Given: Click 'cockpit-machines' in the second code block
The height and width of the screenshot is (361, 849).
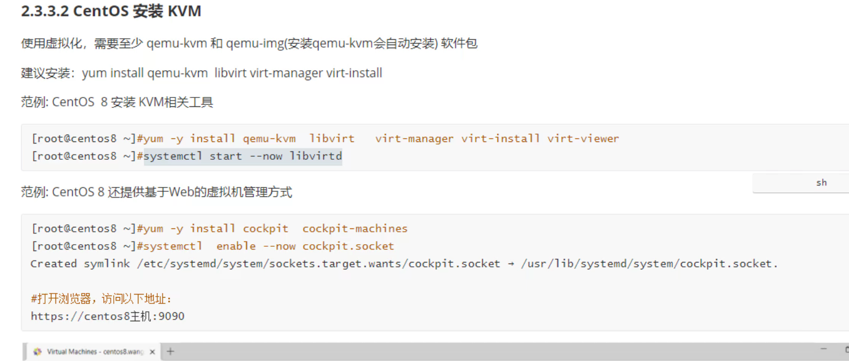Looking at the screenshot, I should click(x=355, y=229).
